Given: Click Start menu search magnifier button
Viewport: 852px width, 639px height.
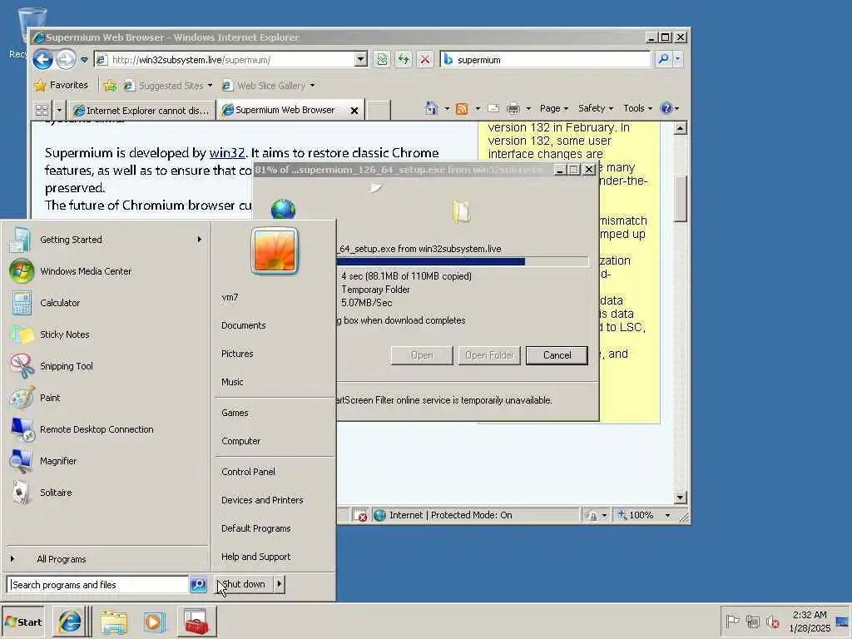Looking at the screenshot, I should pos(198,585).
